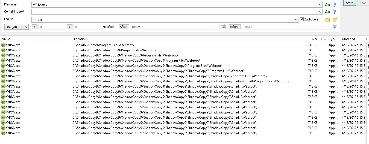Open the calendar icon for the After date

(x=223, y=27)
